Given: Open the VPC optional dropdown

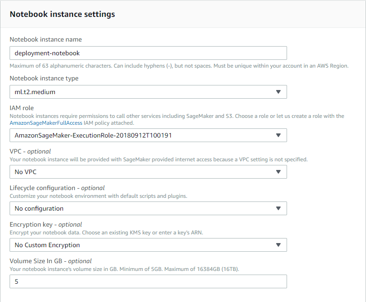Looking at the screenshot, I should click(x=148, y=172).
